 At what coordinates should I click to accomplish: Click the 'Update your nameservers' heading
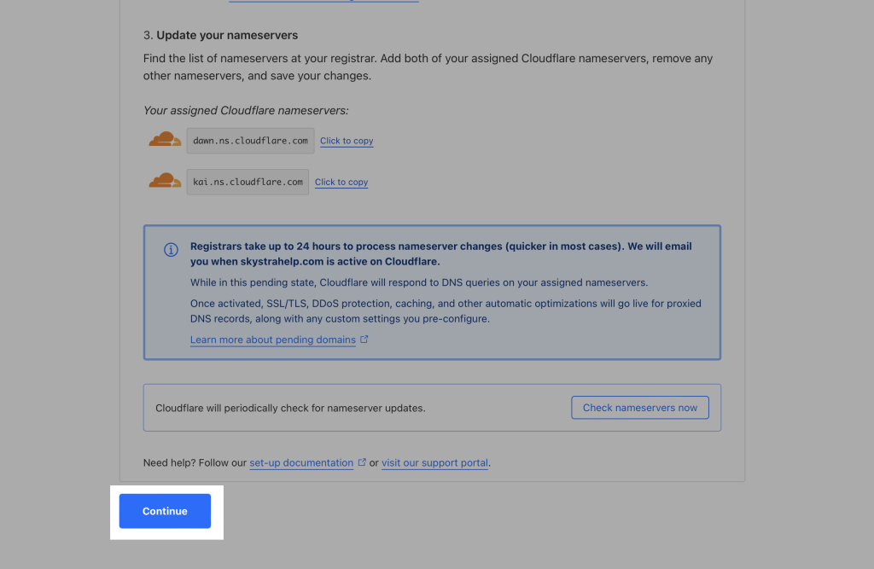[x=226, y=35]
